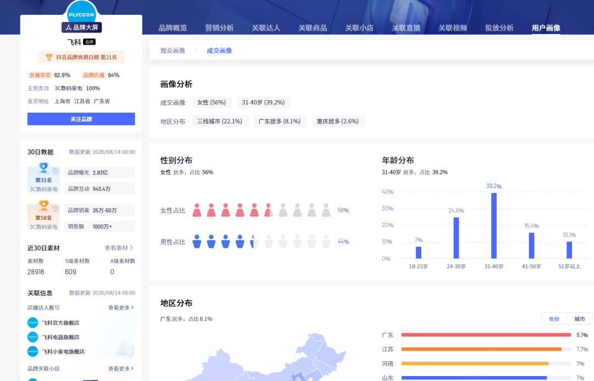Click the blue trophy icon above 第31名
Screen dimensions: 594x381
[x=43, y=168]
